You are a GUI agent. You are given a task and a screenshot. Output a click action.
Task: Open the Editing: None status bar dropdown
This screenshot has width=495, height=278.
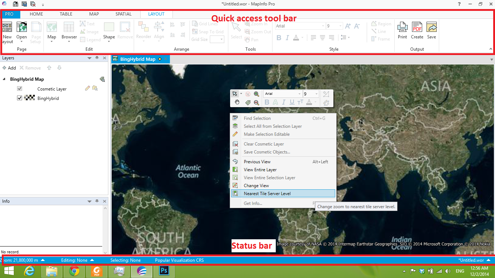coord(92,260)
